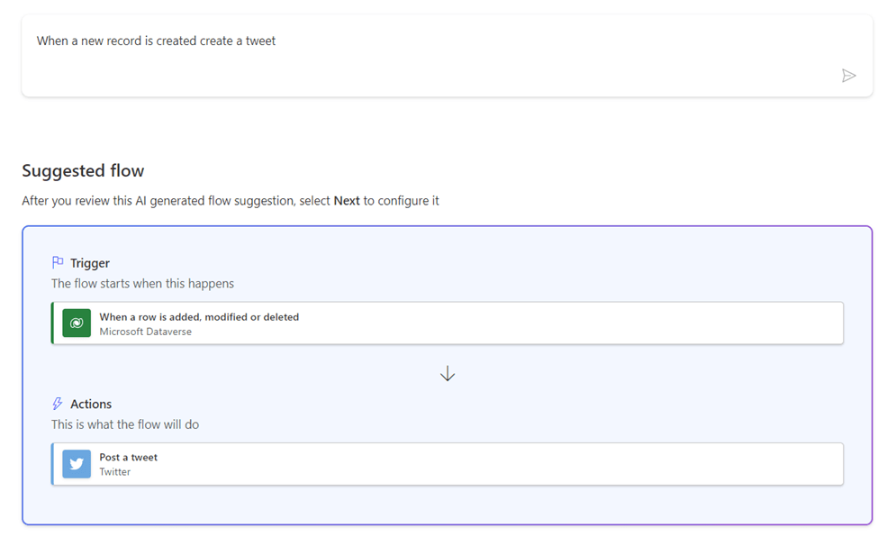Click the 'Post a tweet' title text
The height and width of the screenshot is (537, 878).
pyautogui.click(x=128, y=457)
